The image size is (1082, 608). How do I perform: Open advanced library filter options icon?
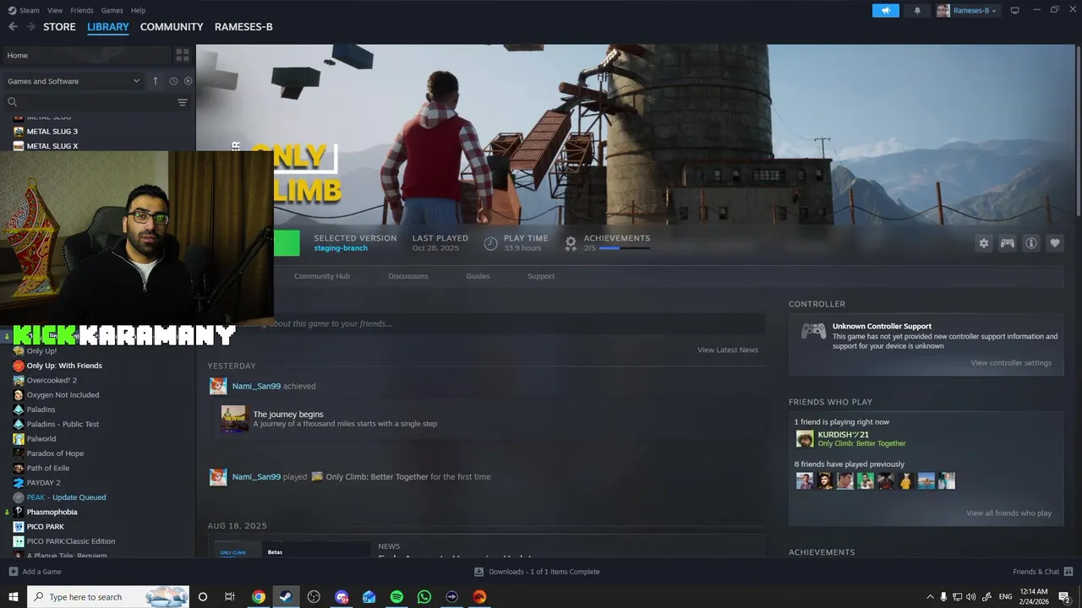tap(183, 102)
